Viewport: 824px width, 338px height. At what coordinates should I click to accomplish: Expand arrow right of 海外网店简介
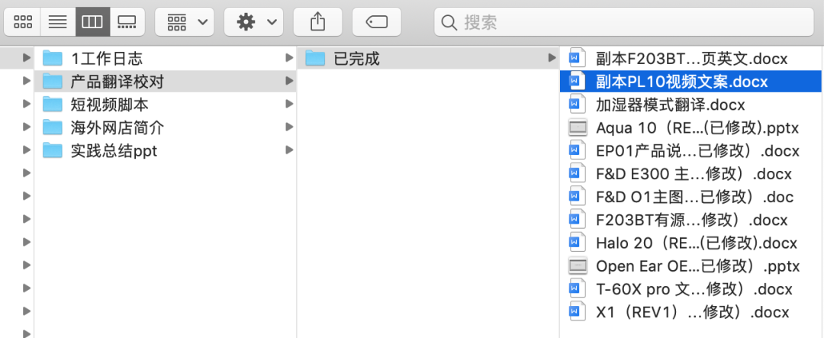tap(288, 127)
